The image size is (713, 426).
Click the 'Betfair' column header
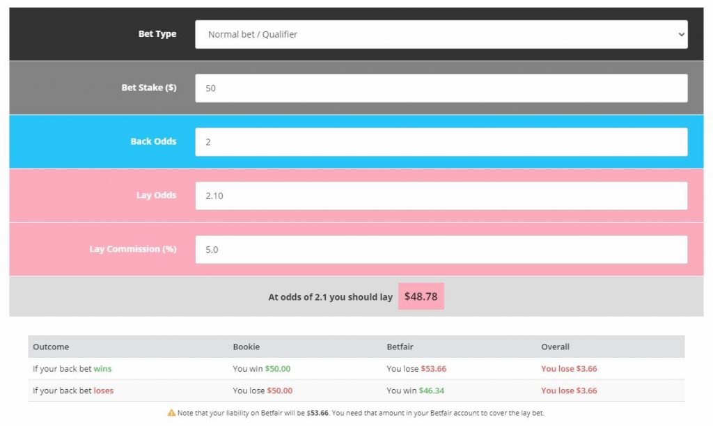click(400, 347)
